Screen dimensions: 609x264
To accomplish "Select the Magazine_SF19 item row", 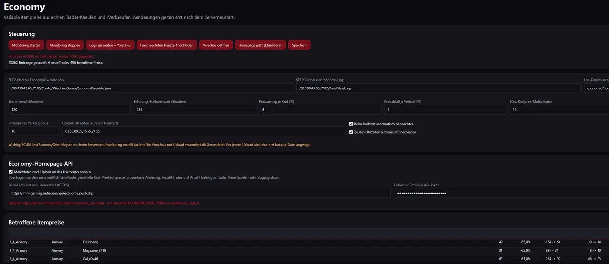I will (309, 250).
